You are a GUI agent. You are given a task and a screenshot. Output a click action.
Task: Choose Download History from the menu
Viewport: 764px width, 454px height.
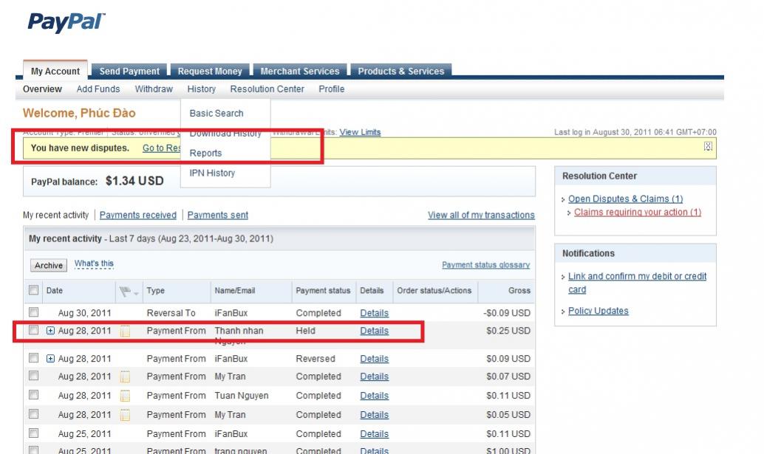coord(225,134)
